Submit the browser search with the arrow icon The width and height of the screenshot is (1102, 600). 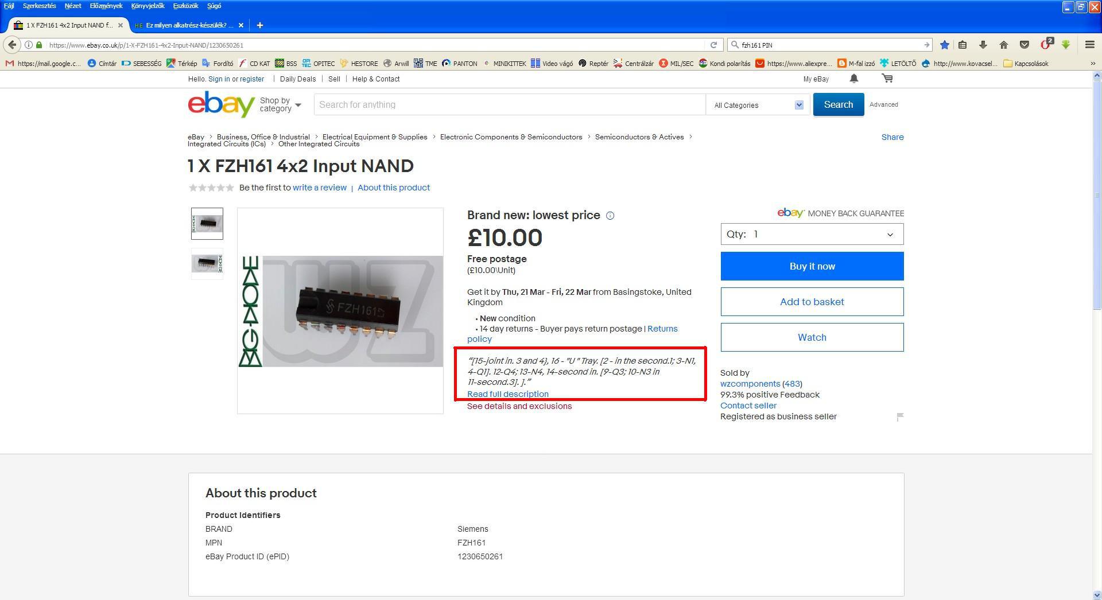coord(926,45)
